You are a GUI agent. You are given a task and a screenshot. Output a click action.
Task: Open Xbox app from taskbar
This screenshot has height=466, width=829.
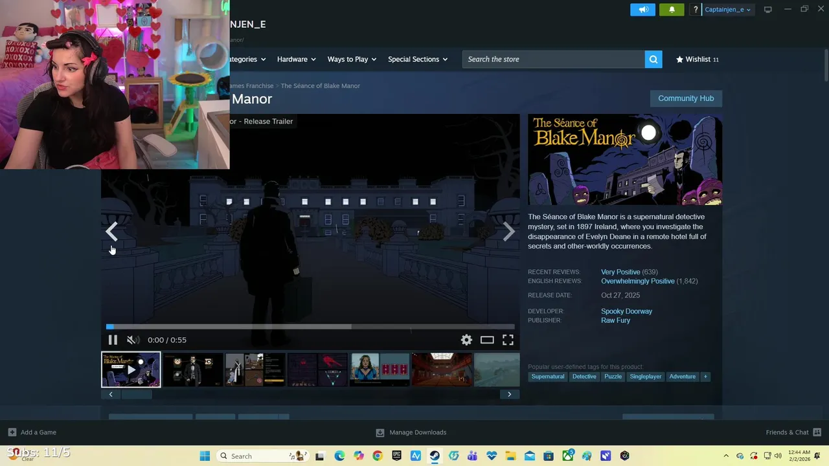(567, 456)
